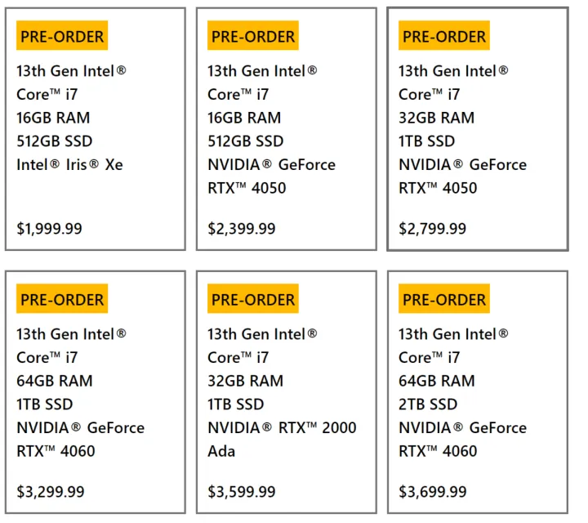Select the RTX 2000 Ada configuration card

pyautogui.click(x=286, y=392)
